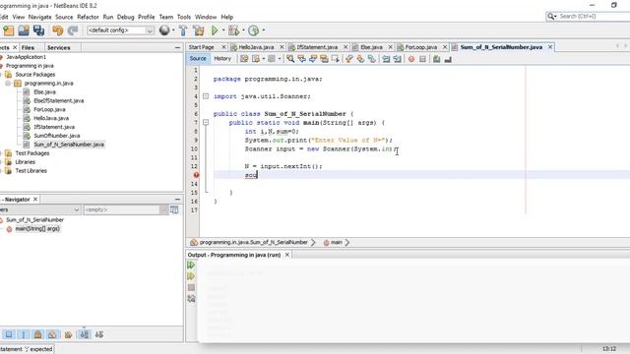This screenshot has width=630, height=354.
Task: Open the Run Project dropdown arrow
Action: tap(223, 30)
